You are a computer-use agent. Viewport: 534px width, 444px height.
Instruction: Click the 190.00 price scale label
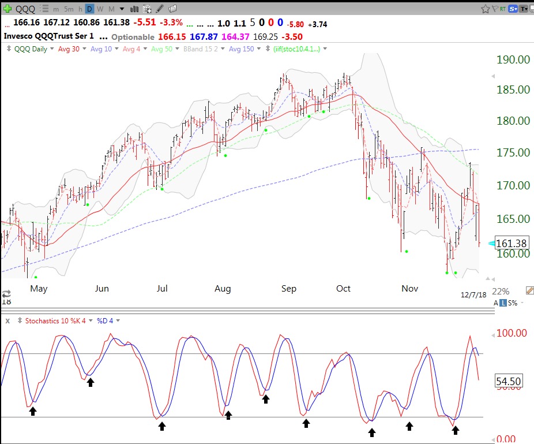(x=513, y=59)
